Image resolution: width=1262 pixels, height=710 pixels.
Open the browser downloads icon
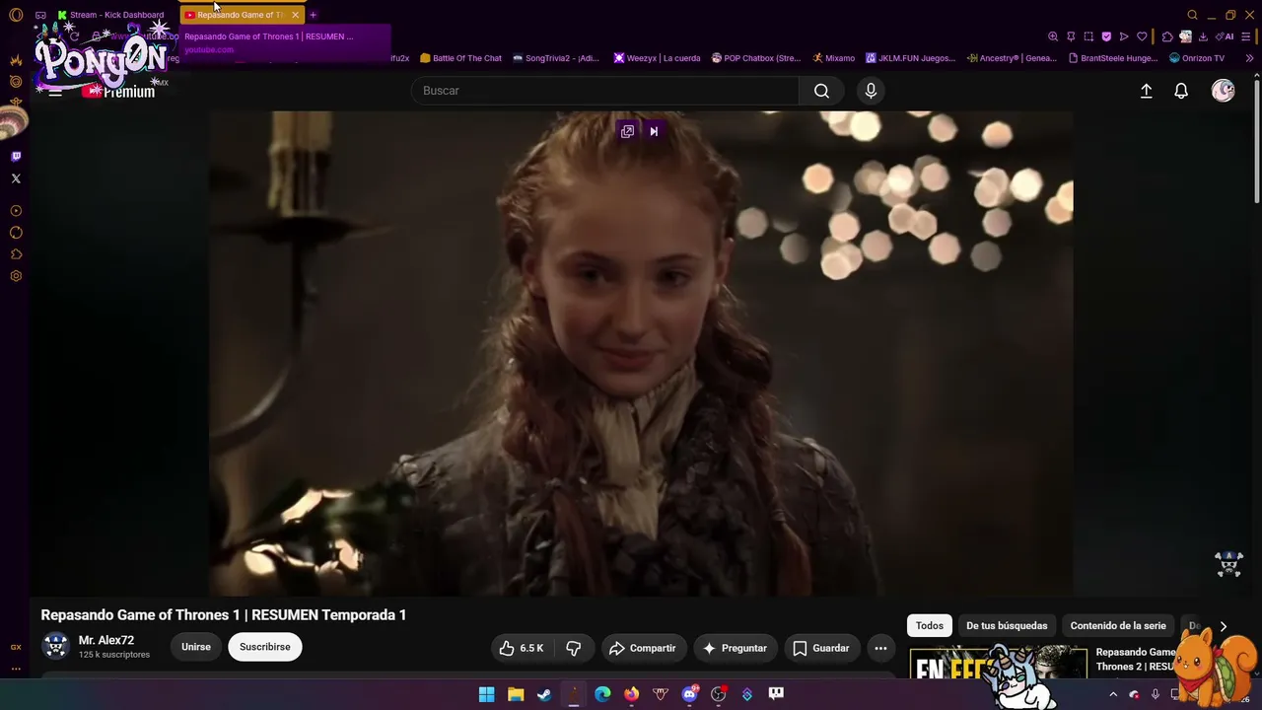[x=1203, y=36]
